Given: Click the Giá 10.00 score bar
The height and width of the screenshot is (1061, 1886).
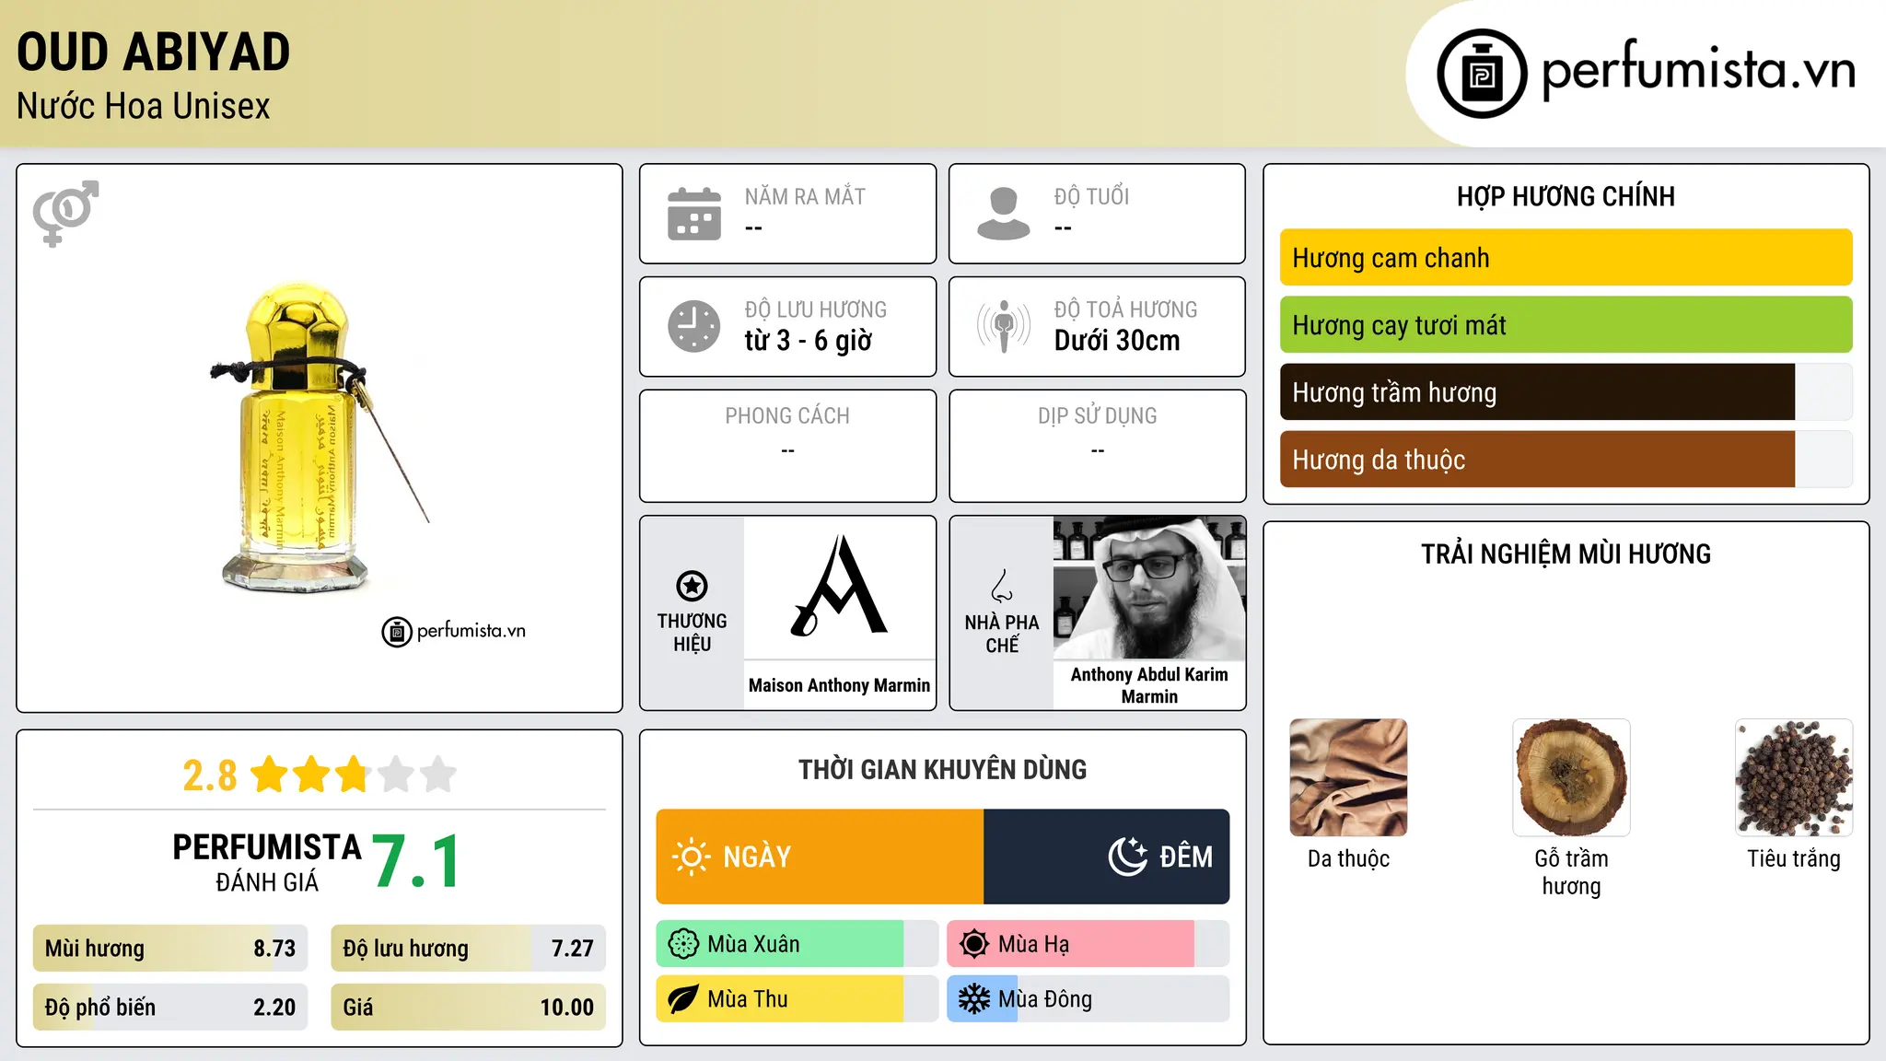Looking at the screenshot, I should click(468, 1008).
